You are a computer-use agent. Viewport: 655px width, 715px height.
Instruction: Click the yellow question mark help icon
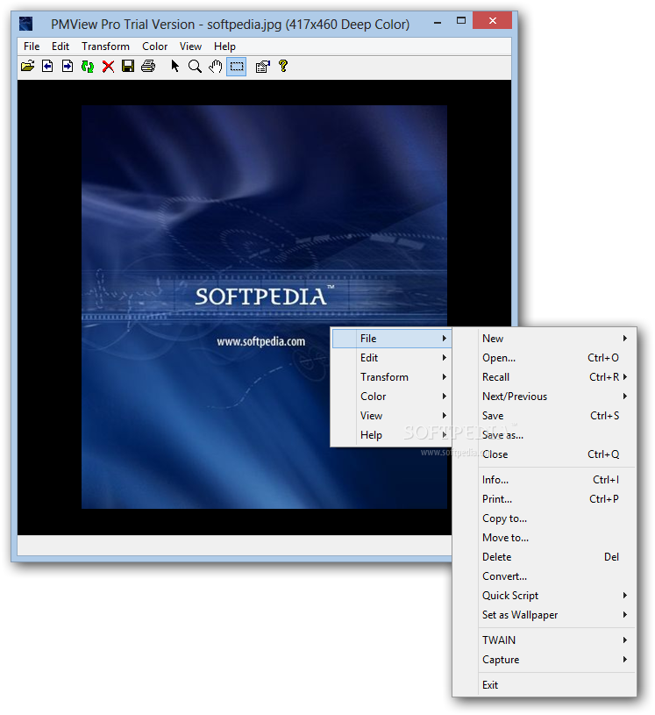tap(283, 67)
